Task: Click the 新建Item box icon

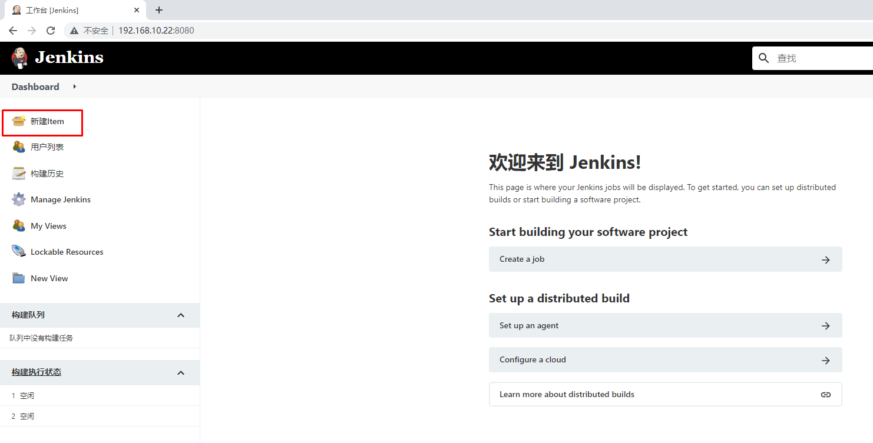Action: coord(19,121)
